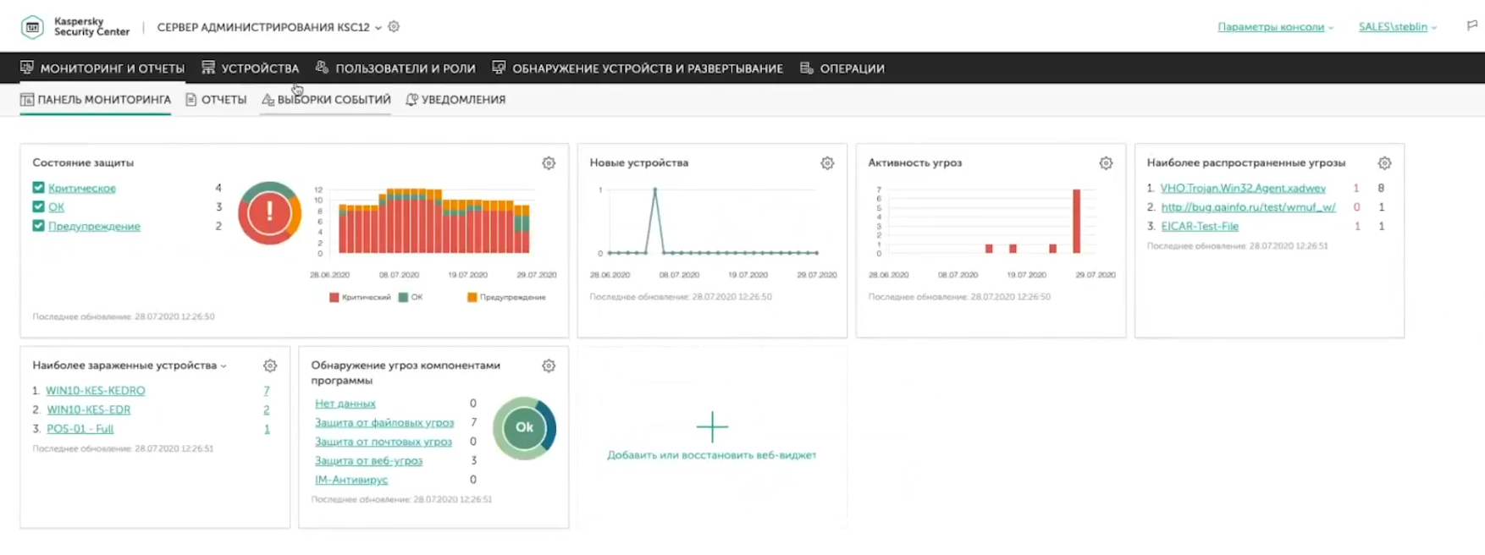Open IM-Антивирус component link
The width and height of the screenshot is (1485, 555).
pyautogui.click(x=351, y=480)
